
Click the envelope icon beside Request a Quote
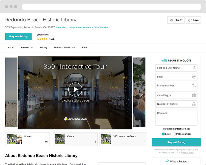tap(164, 60)
